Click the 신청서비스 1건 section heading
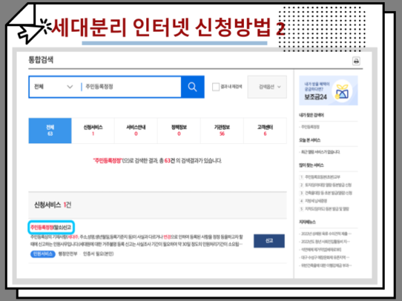This screenshot has width=402, height=301. coord(53,205)
